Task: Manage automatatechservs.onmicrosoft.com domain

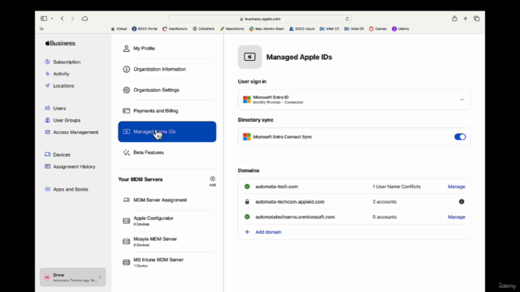Action: tap(457, 217)
